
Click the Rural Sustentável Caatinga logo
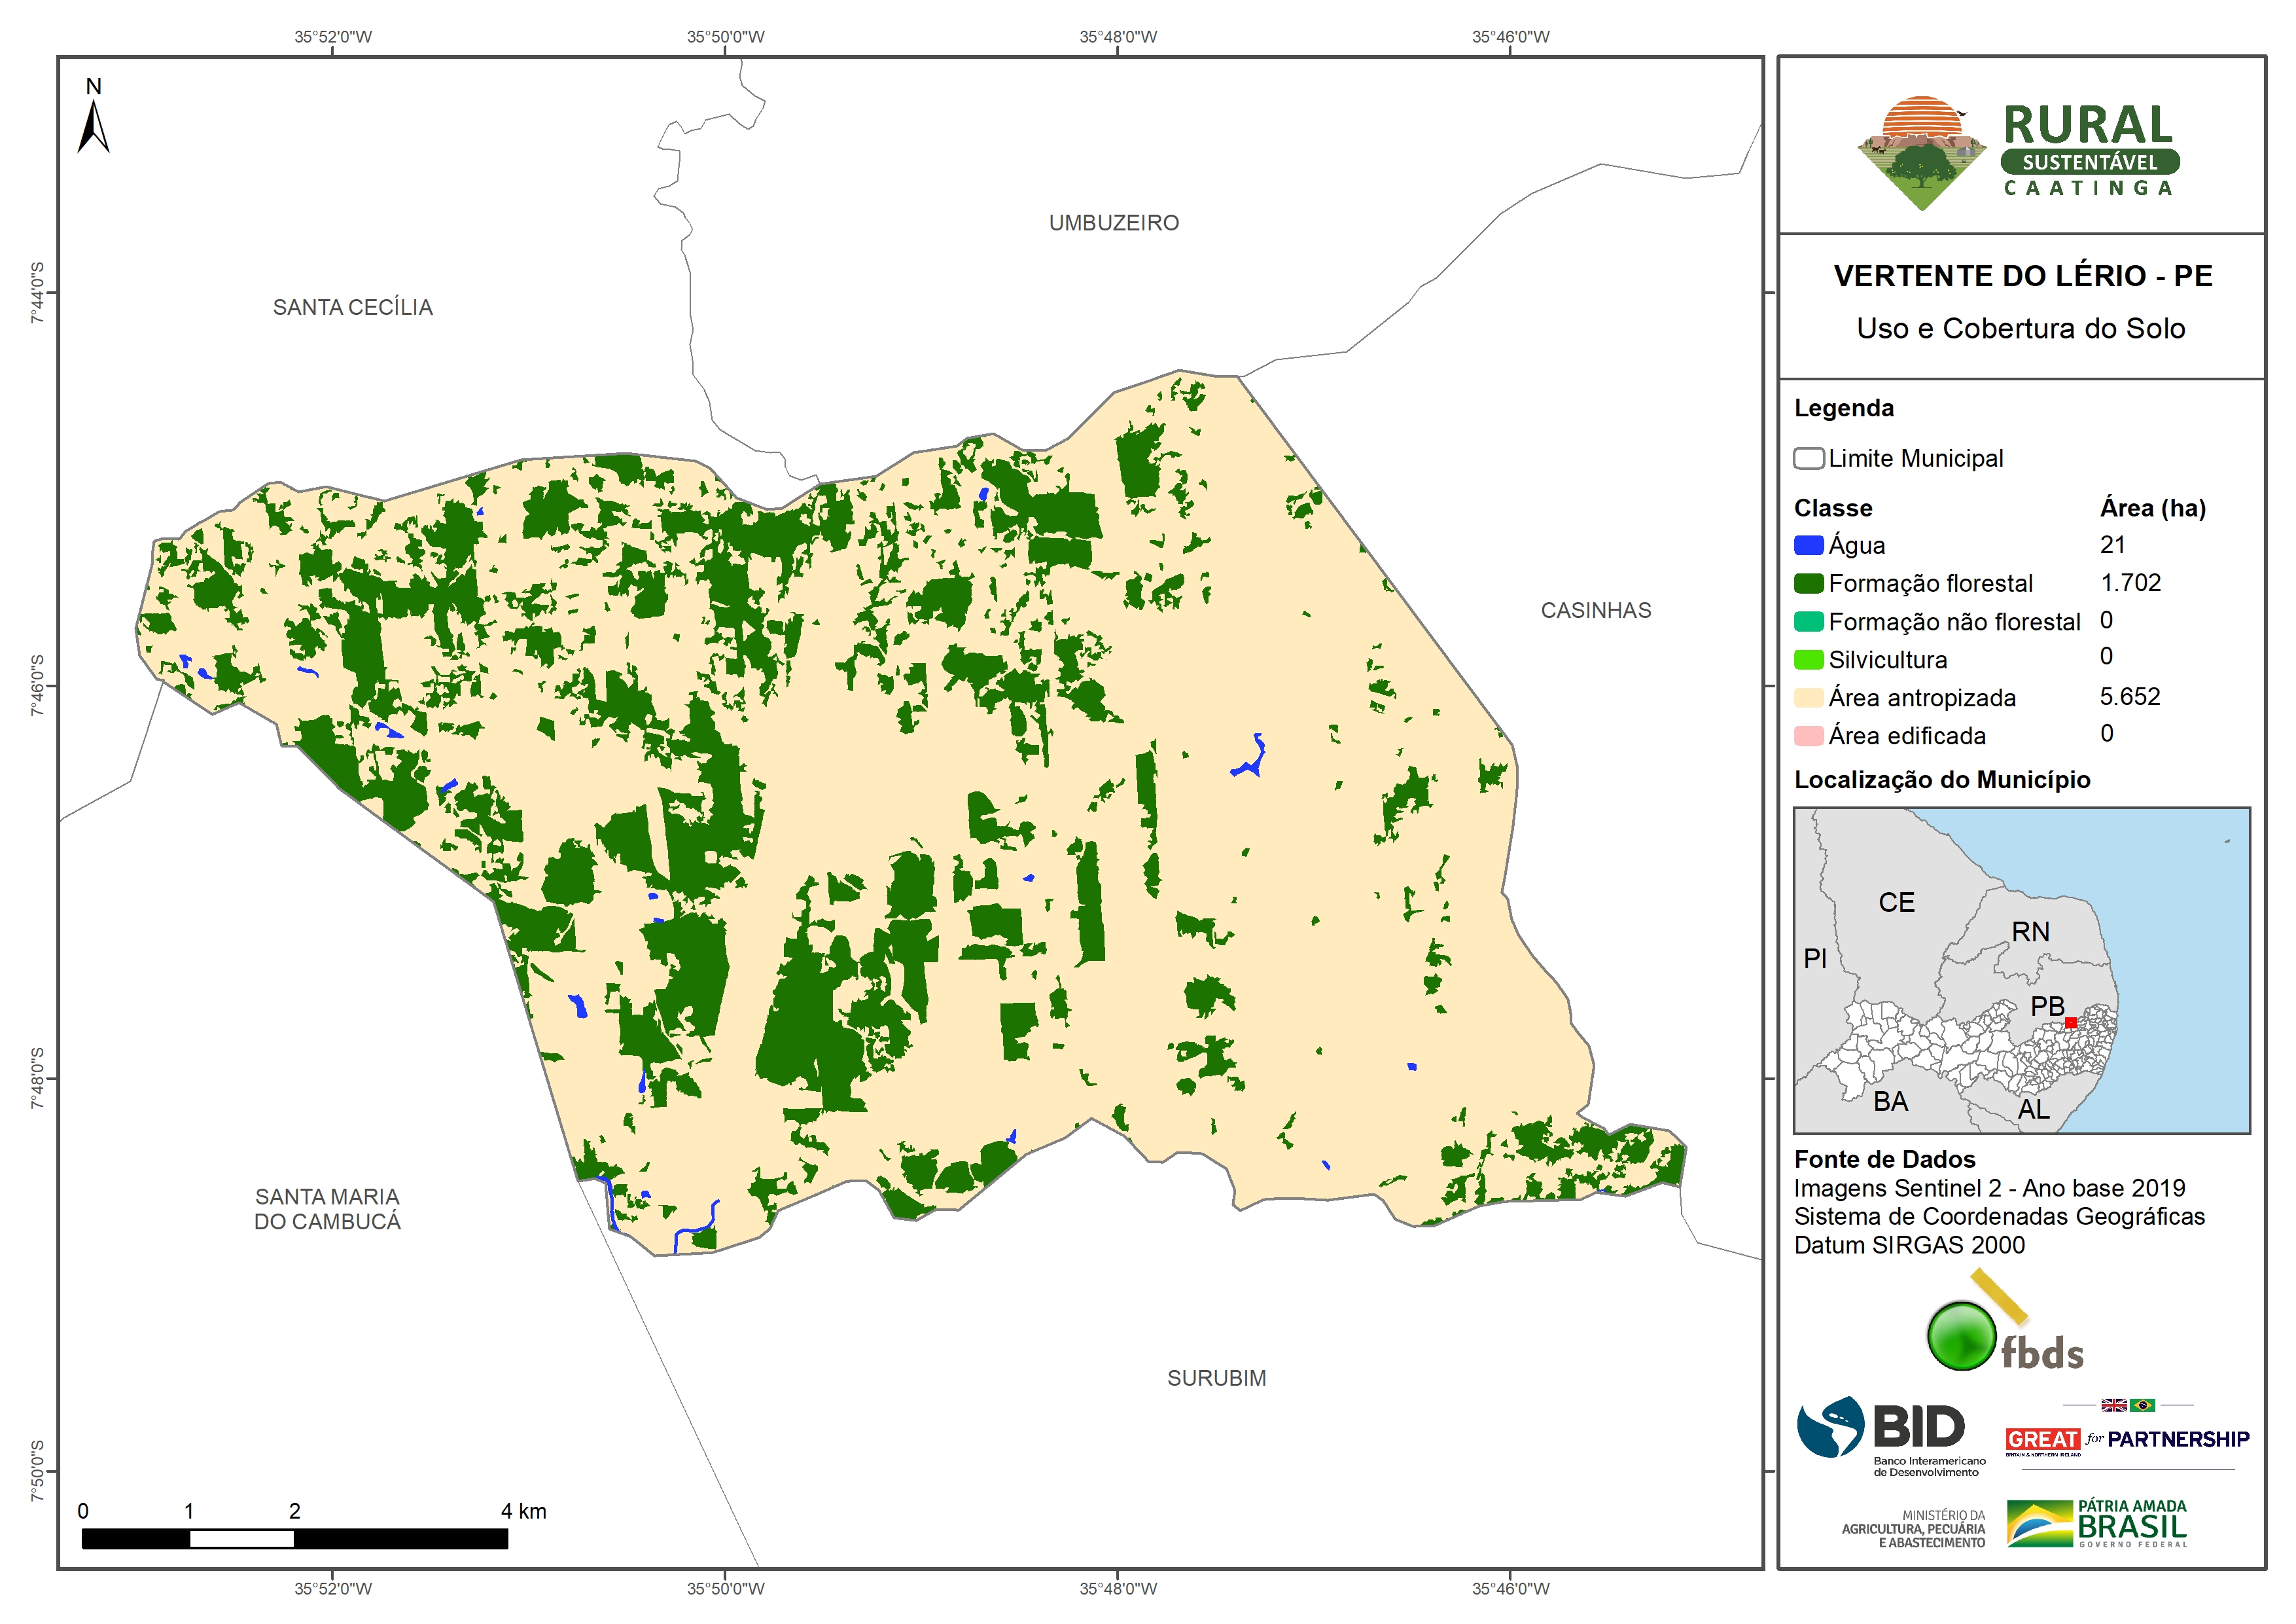(2018, 152)
